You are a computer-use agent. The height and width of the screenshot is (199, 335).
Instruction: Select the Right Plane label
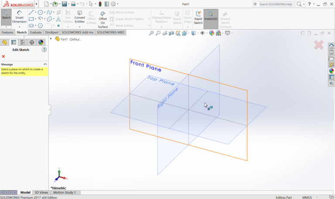tap(167, 98)
